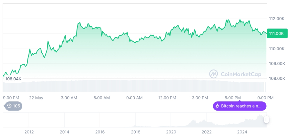
Task: Select 2018 on the navigator timeline
Action: [x=135, y=132]
